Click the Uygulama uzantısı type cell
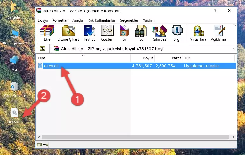 click(202, 66)
